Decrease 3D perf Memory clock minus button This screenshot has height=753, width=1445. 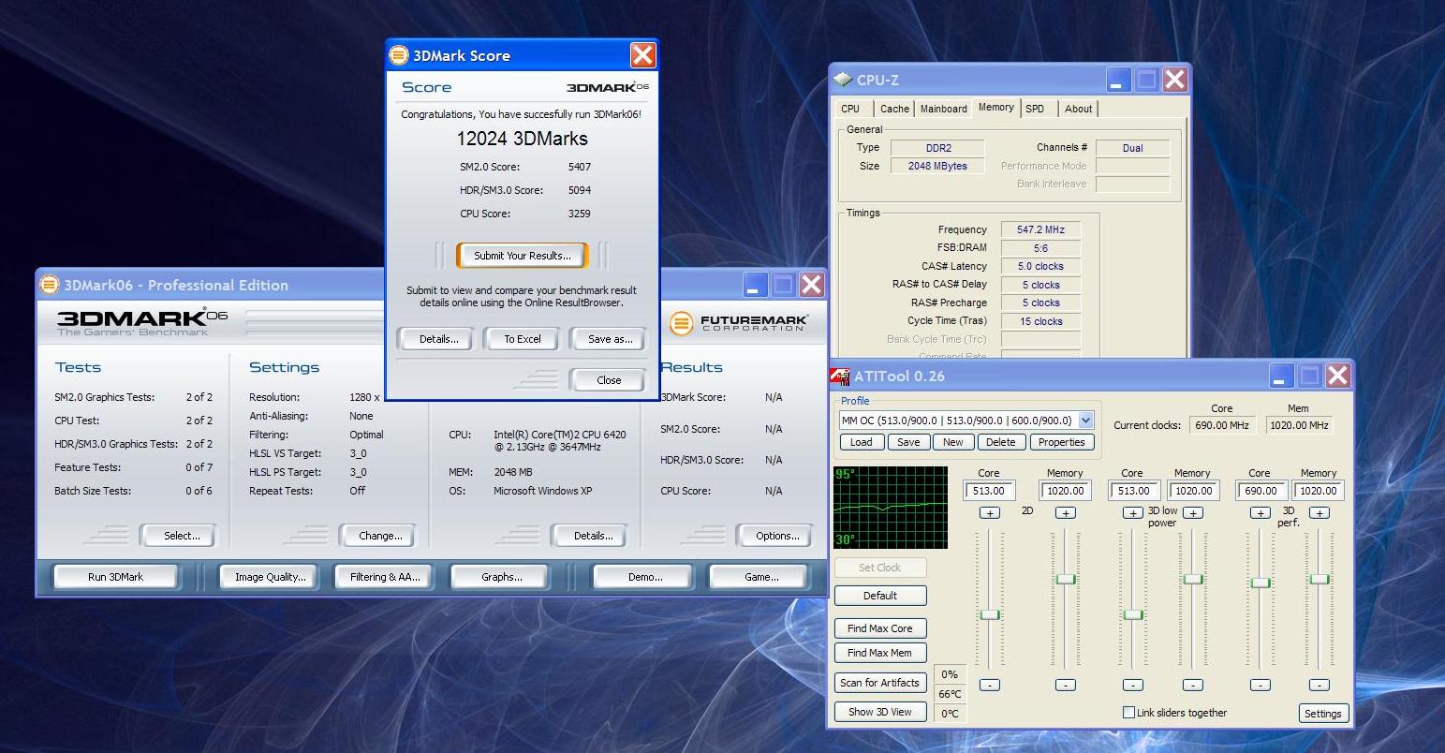point(1319,685)
